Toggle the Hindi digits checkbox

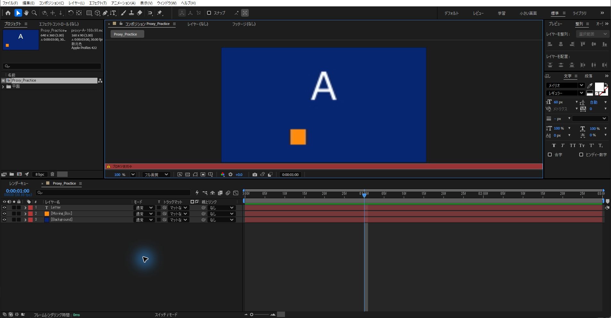pos(581,155)
